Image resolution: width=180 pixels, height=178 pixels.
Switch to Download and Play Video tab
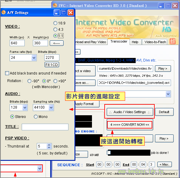tap(91, 42)
